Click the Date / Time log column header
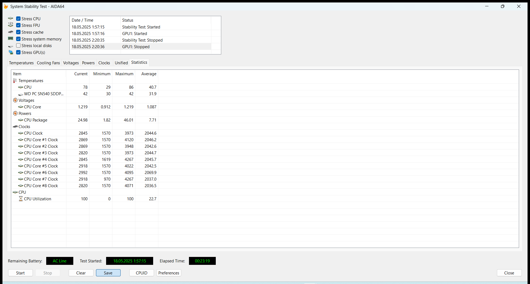 (x=95, y=20)
